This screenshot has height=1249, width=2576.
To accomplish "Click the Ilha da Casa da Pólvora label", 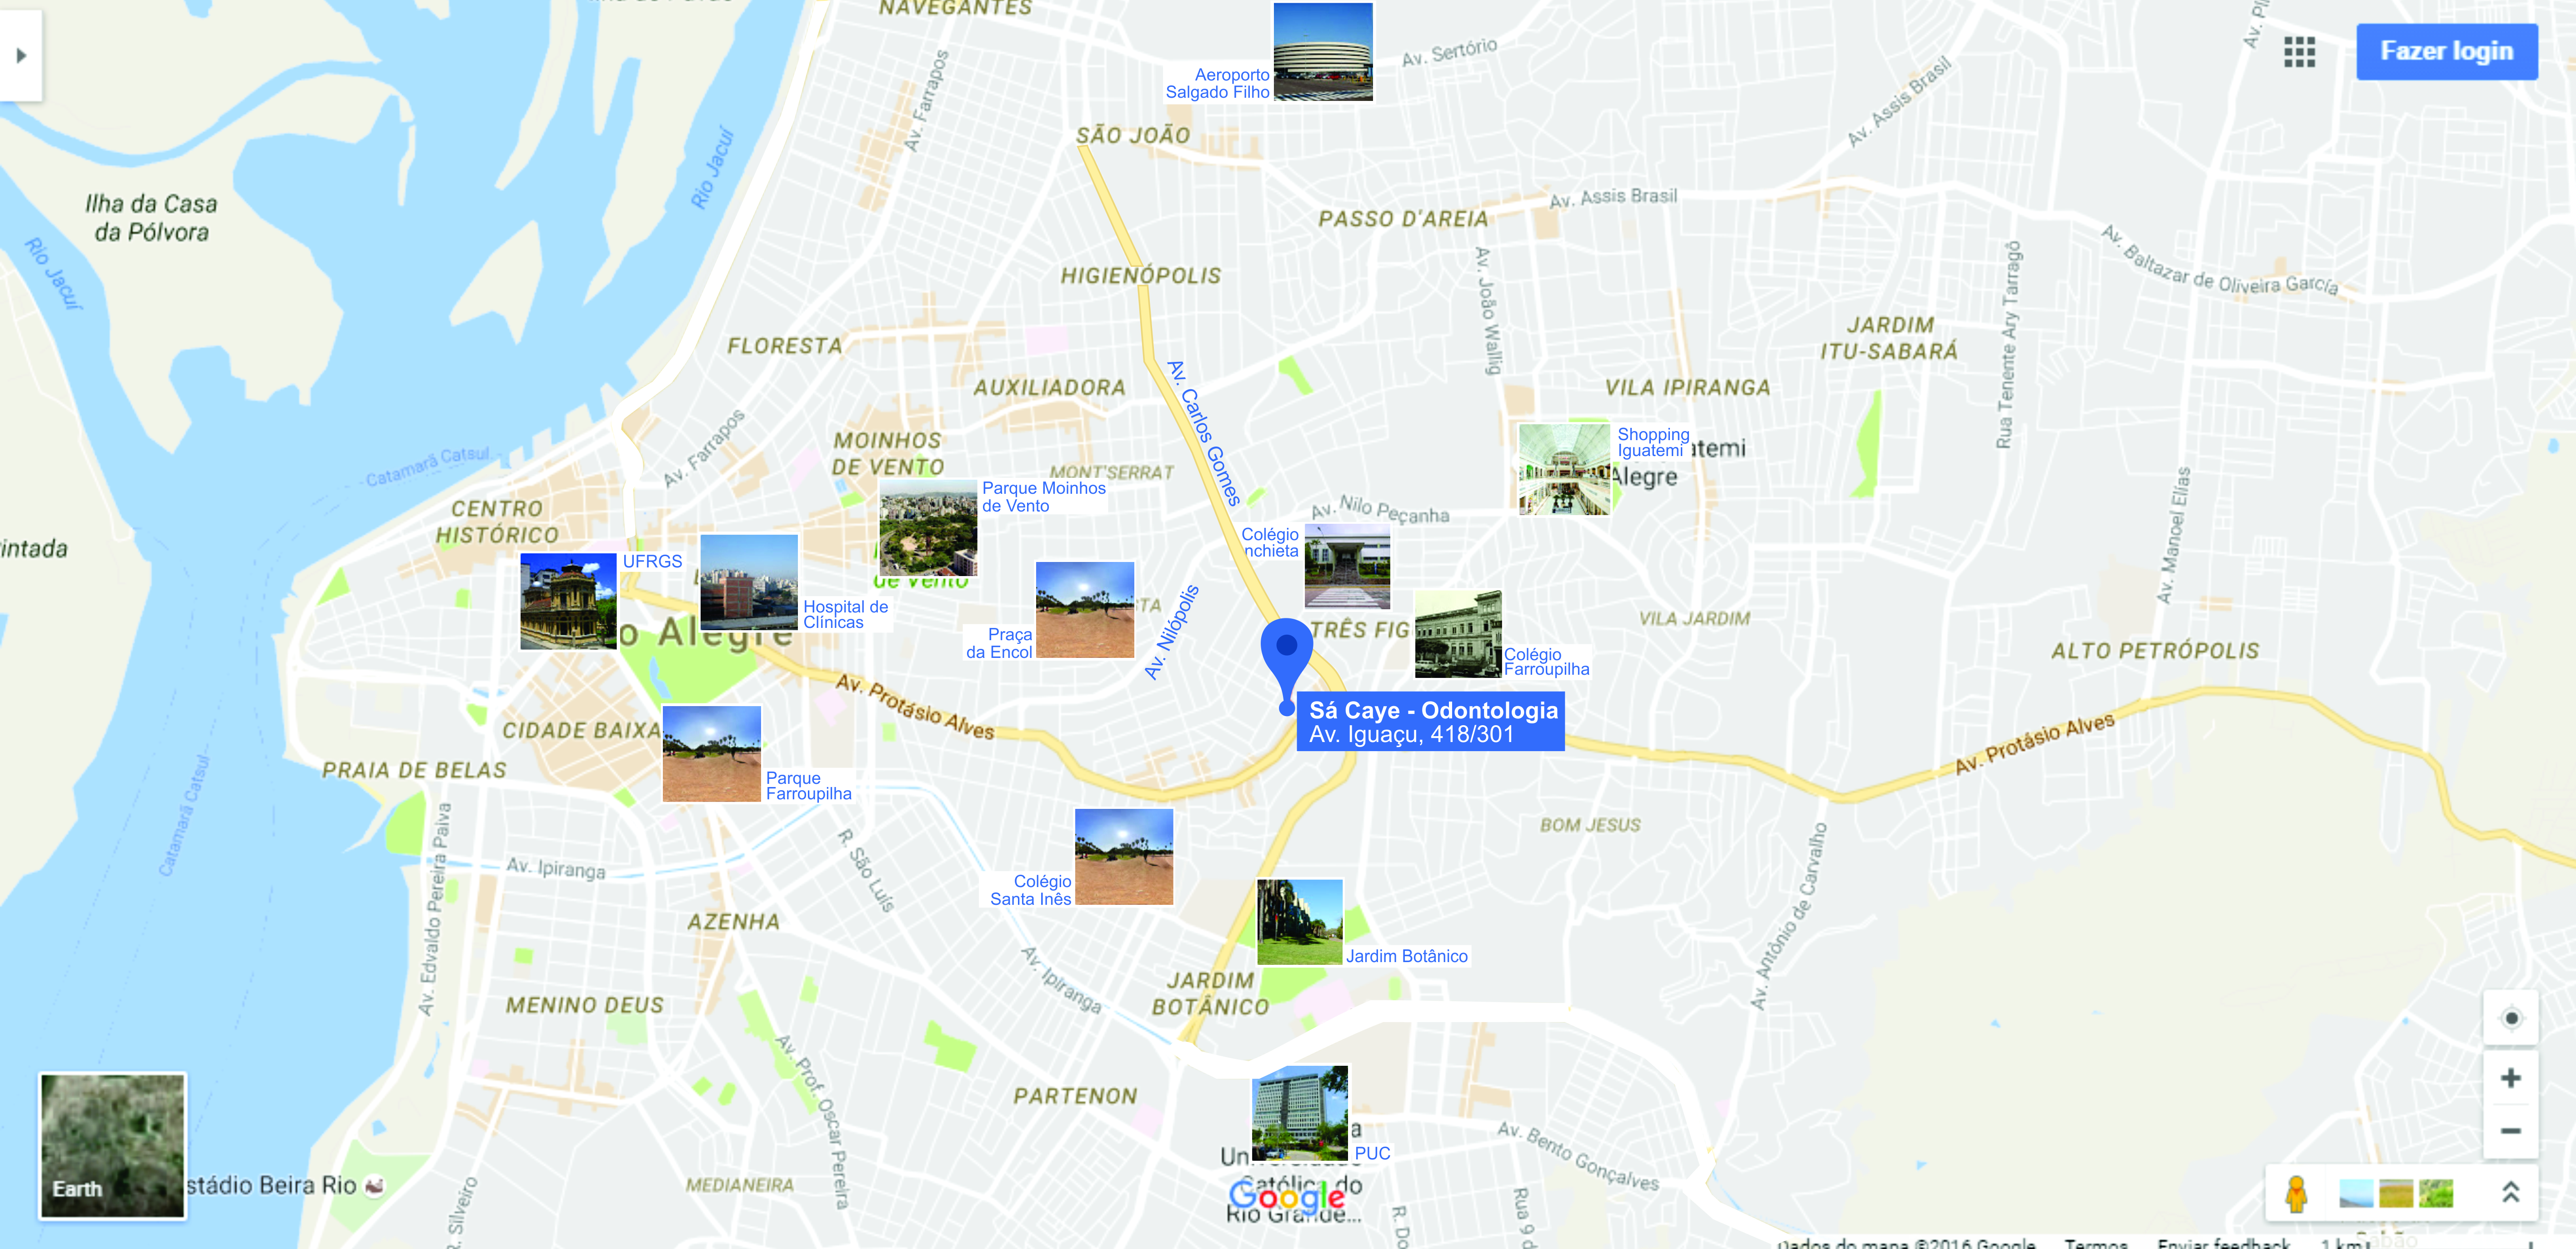I will tap(151, 218).
